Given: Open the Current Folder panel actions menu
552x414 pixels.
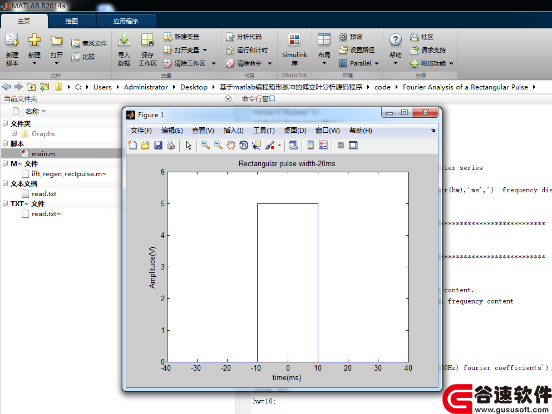Looking at the screenshot, I should point(228,99).
